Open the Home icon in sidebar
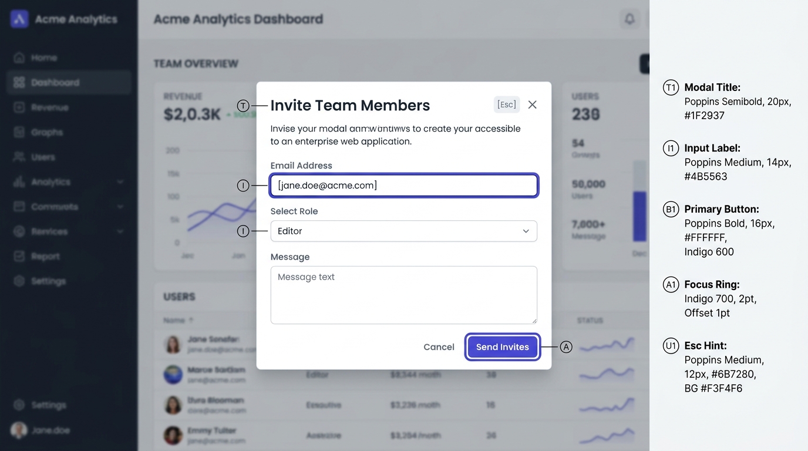The height and width of the screenshot is (451, 808). pyautogui.click(x=19, y=58)
